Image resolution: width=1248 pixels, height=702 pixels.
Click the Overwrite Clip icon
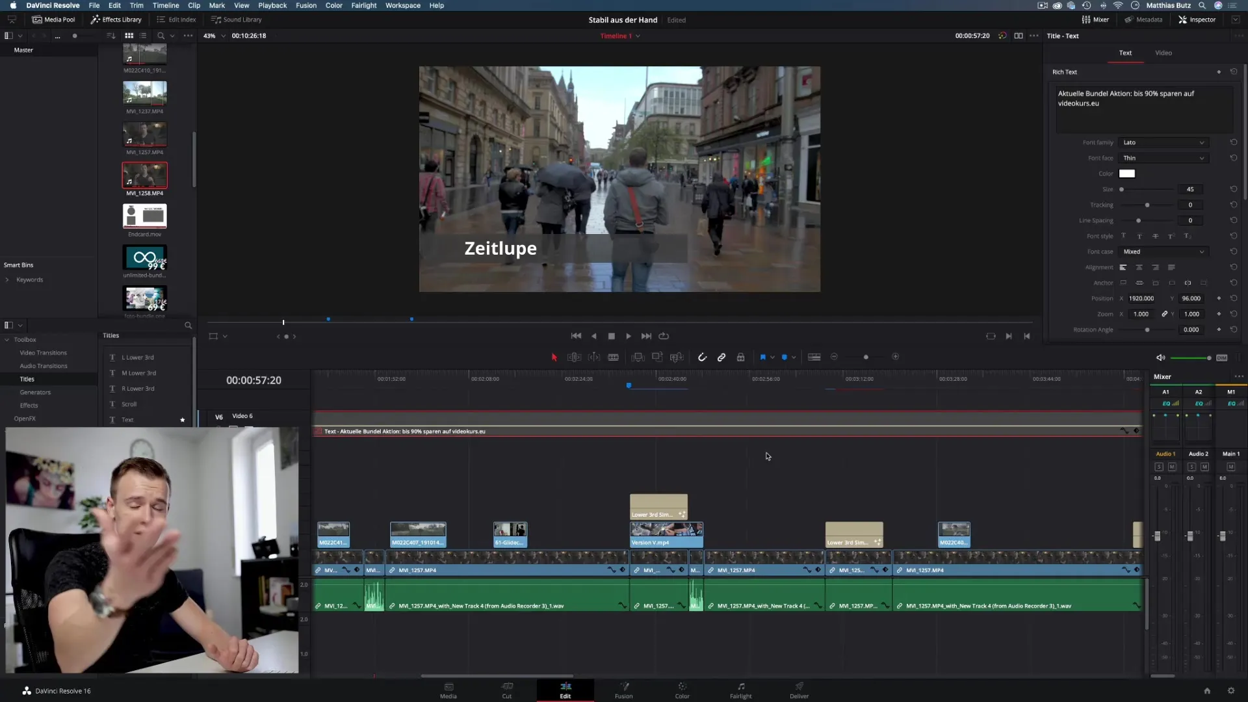pyautogui.click(x=657, y=357)
